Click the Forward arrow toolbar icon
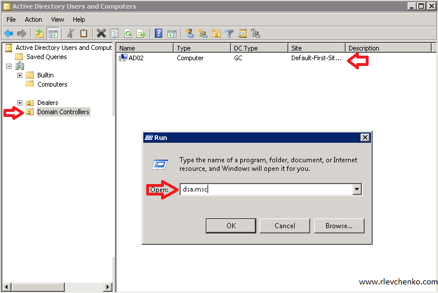Image resolution: width=438 pixels, height=293 pixels. coord(22,33)
